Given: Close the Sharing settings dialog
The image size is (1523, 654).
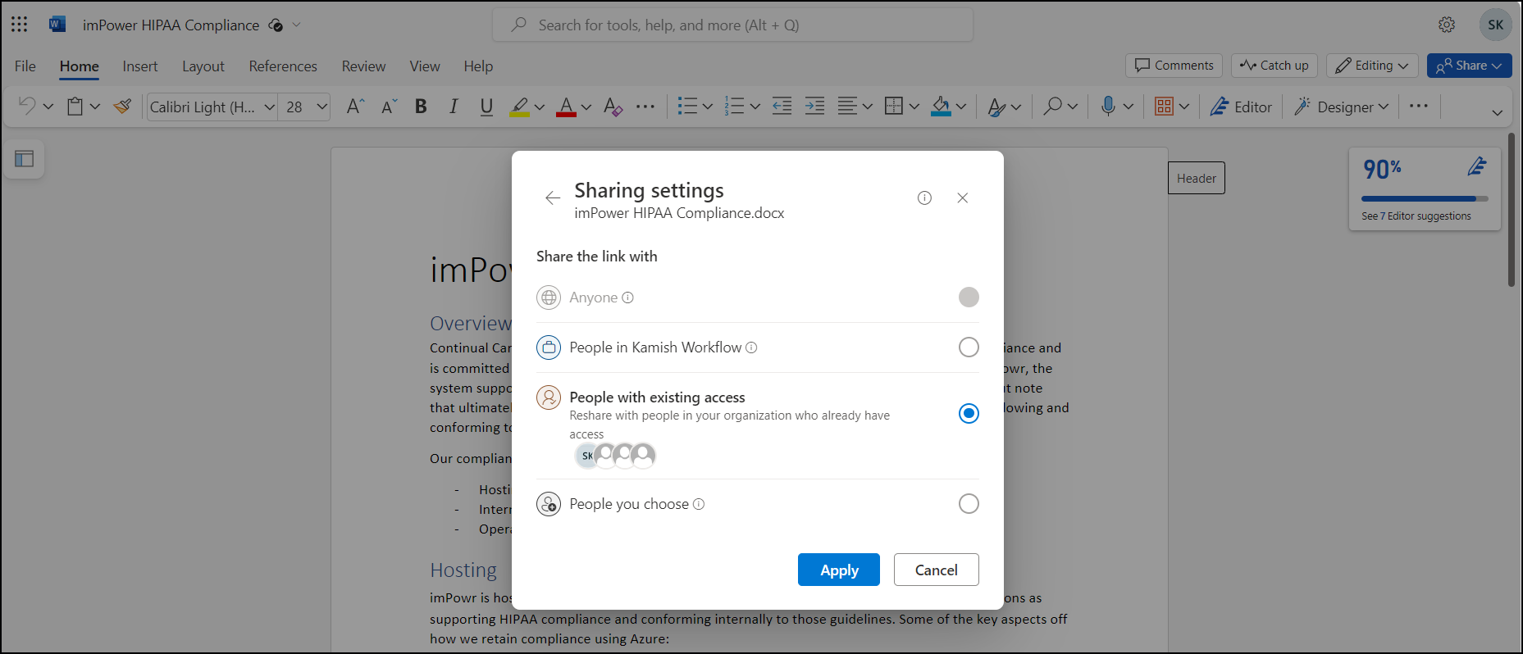Looking at the screenshot, I should coord(963,198).
